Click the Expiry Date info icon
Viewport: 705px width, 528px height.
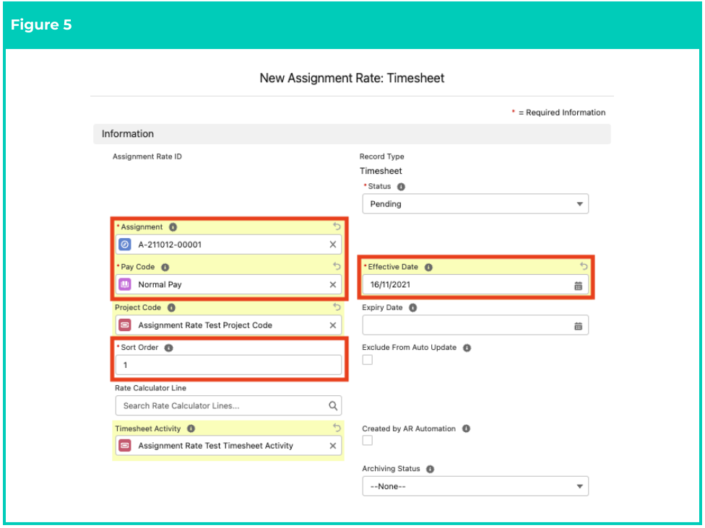[x=412, y=307]
